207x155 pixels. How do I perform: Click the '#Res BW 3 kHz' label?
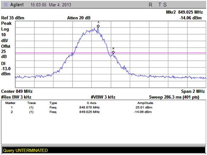[16, 97]
